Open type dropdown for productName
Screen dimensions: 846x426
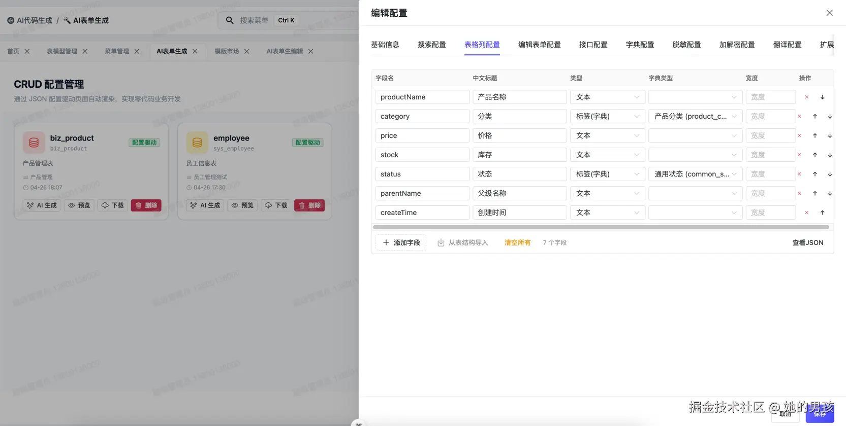(x=607, y=97)
